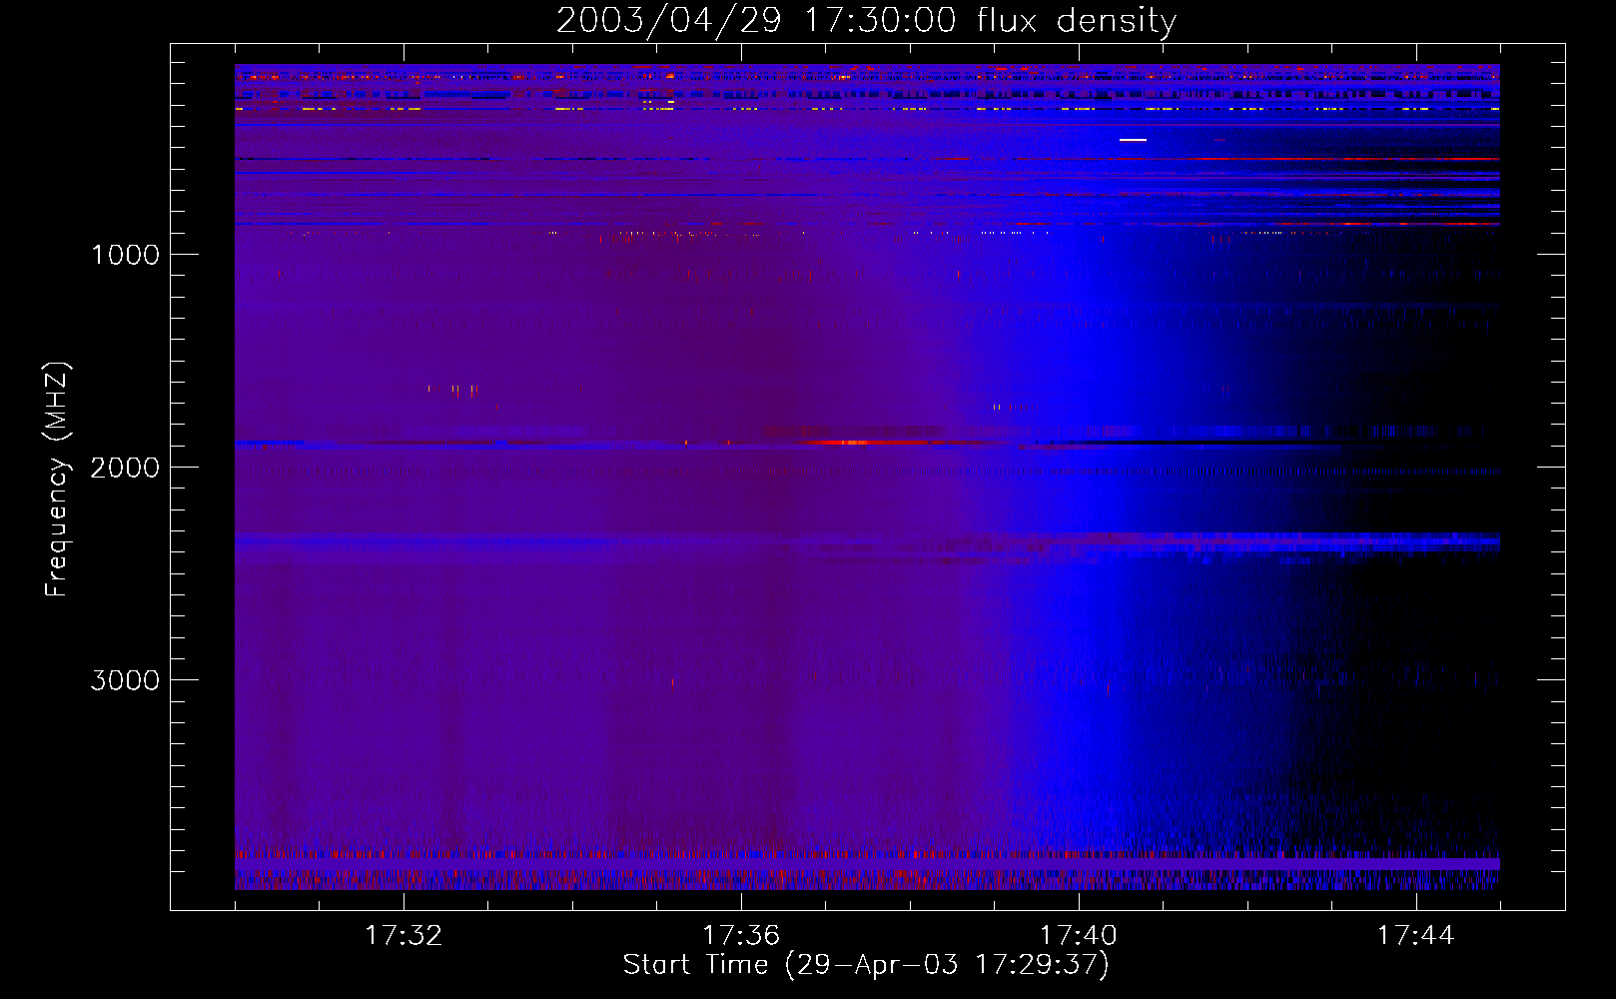Click the 17:36 time tick label
Viewport: 1616px width, 999px height.
point(741,936)
